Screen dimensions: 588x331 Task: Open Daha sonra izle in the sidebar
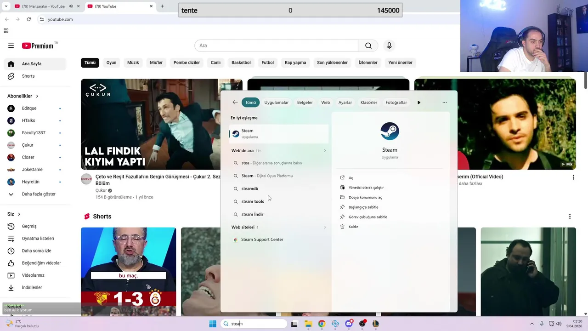coord(35,251)
